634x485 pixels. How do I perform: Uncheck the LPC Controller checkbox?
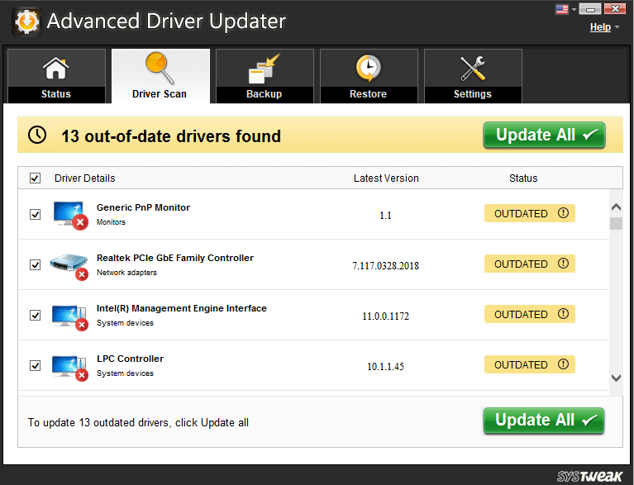36,366
